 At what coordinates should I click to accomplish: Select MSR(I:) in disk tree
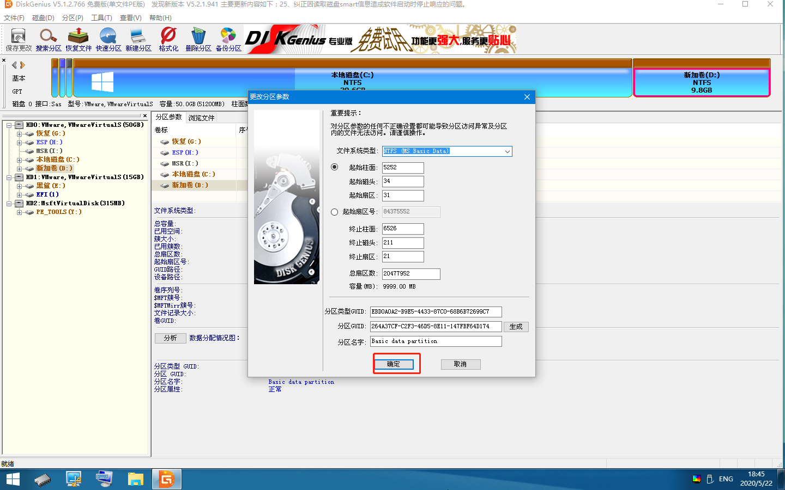point(49,151)
